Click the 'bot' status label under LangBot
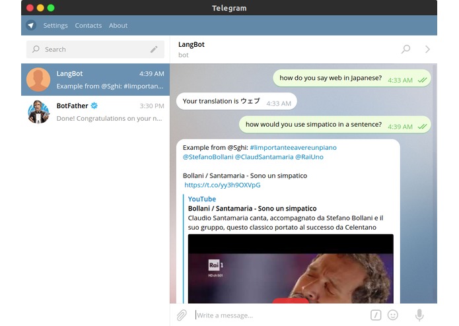The width and height of the screenshot is (459, 326). [184, 55]
